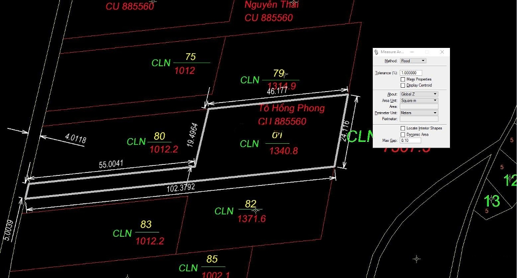Click the parcel 80 area value 1012.2
Viewport: 517px width, 278px height.
[164, 150]
